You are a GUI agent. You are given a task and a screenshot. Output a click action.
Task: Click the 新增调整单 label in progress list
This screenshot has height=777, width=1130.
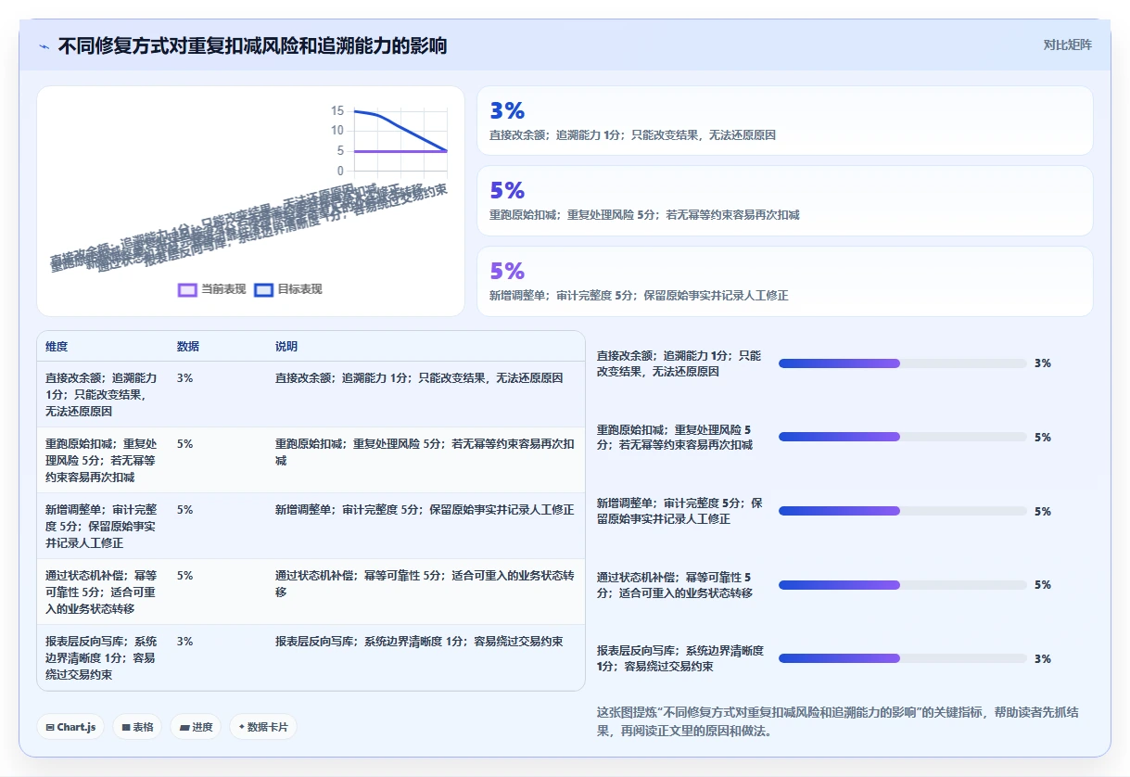click(680, 511)
